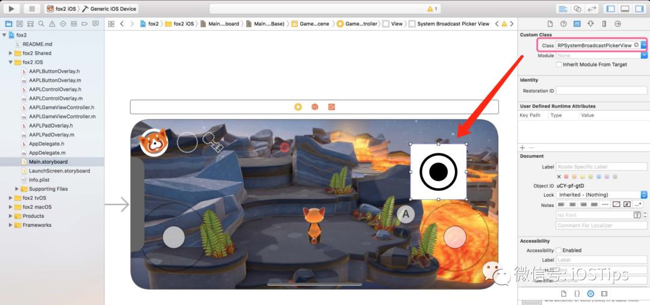Screen dimensions: 650x305
Task: Show the File inspector
Action: pyautogui.click(x=550, y=24)
